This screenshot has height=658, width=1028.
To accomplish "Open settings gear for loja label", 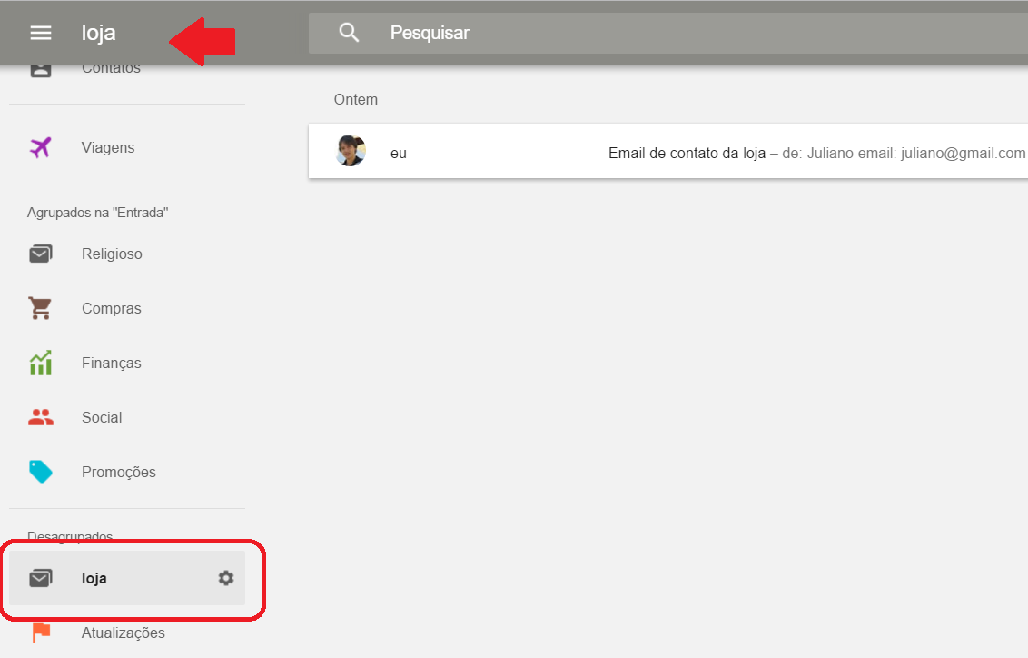I will point(226,578).
